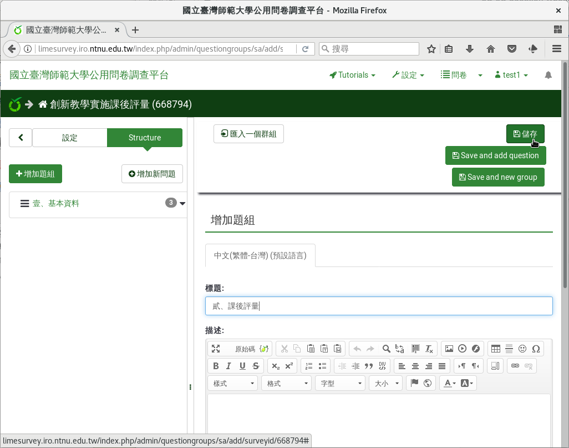Open the test1 user dropdown

click(511, 75)
